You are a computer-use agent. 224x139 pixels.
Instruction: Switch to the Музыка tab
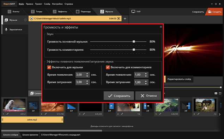(107, 12)
